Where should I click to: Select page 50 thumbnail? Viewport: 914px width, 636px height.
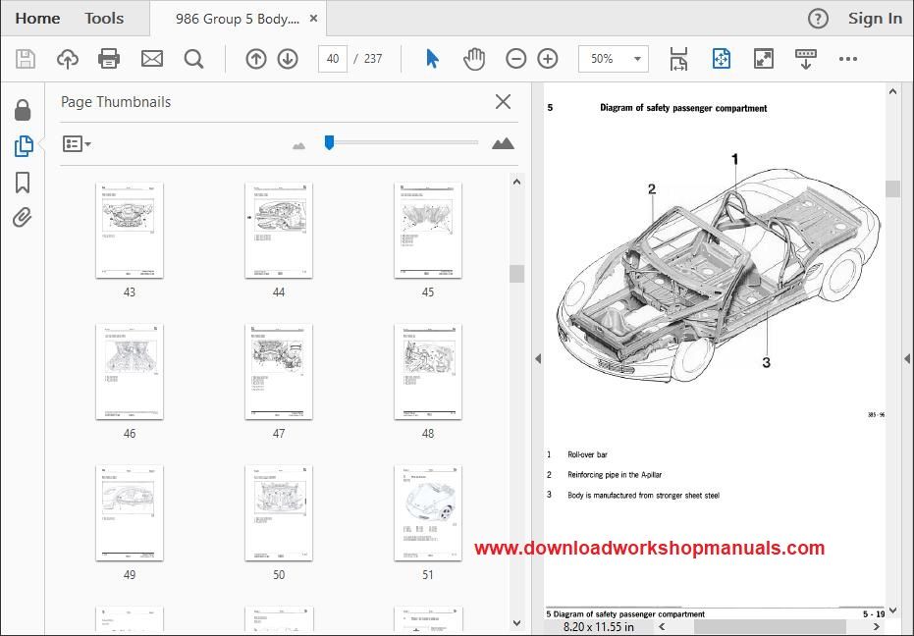[279, 513]
